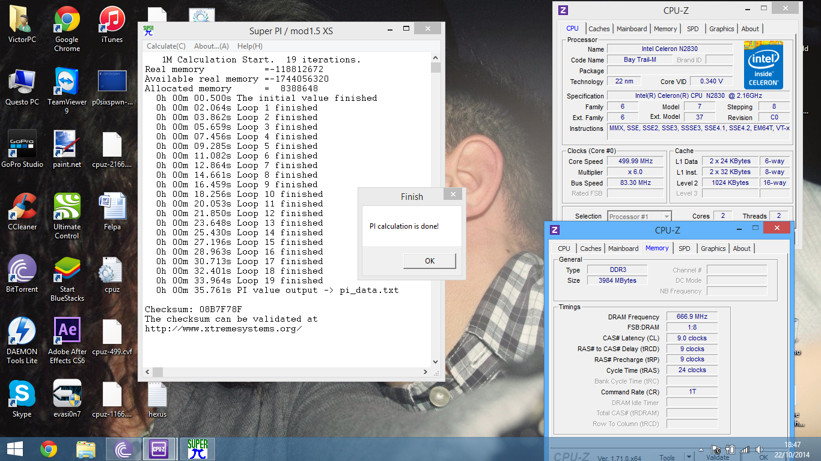Switch to CPU-Z taskbar button

pyautogui.click(x=160, y=449)
